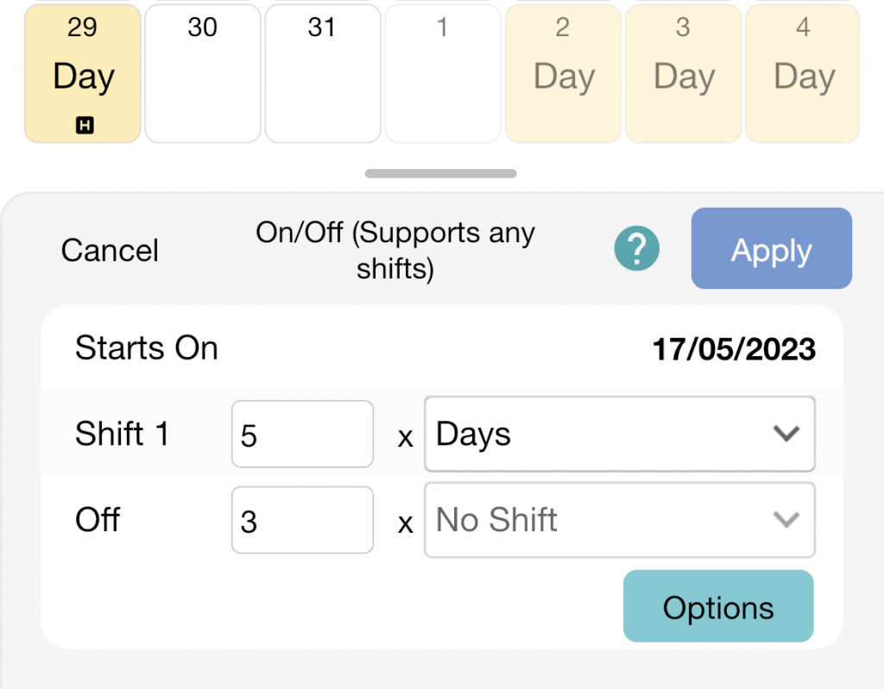
Task: Open the Options panel
Action: click(x=718, y=606)
